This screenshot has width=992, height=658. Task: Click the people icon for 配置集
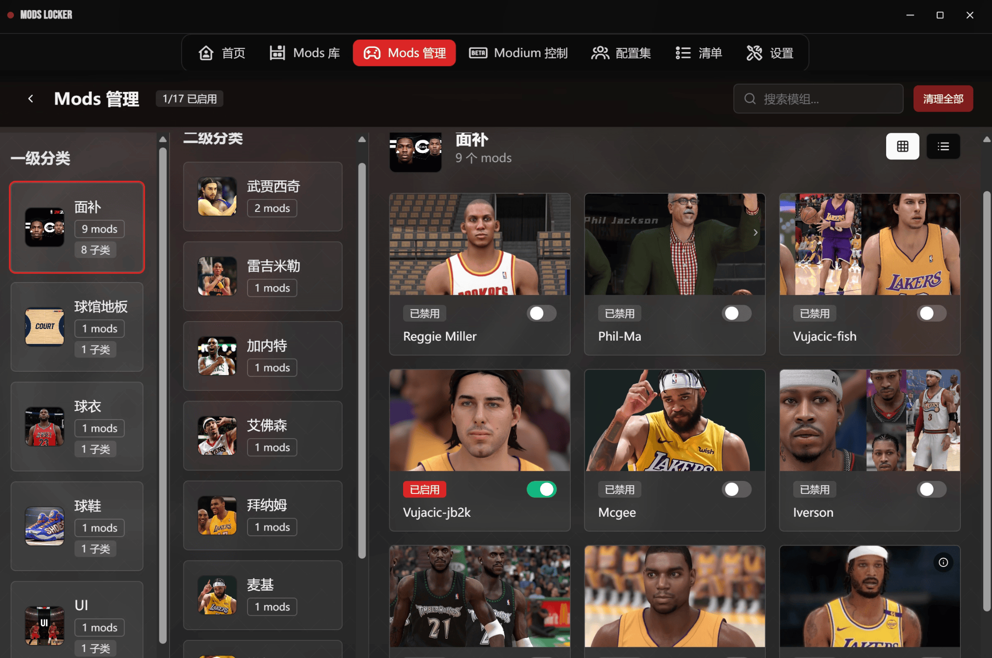(600, 53)
